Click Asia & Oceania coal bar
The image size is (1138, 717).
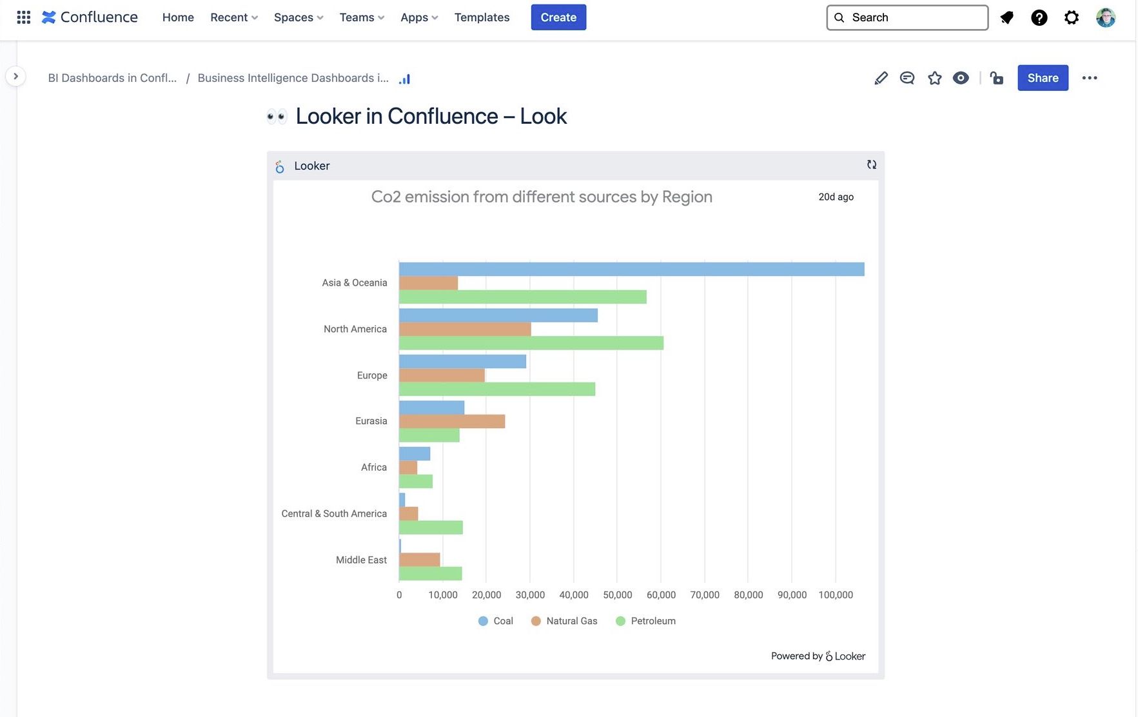pos(632,270)
